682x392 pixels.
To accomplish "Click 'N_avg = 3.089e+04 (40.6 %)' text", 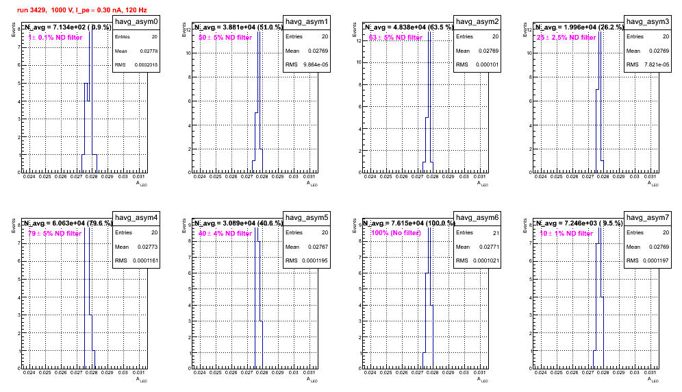I will click(238, 223).
